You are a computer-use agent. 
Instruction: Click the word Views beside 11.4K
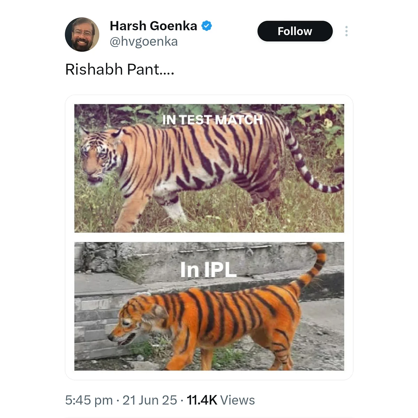point(238,400)
